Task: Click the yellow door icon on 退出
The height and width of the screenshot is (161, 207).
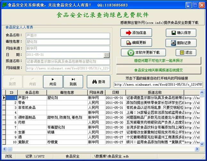Action: tap(182, 53)
